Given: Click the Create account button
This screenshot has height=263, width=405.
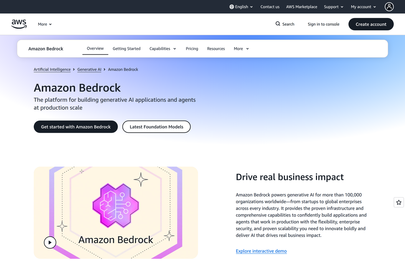Looking at the screenshot, I should pyautogui.click(x=371, y=24).
